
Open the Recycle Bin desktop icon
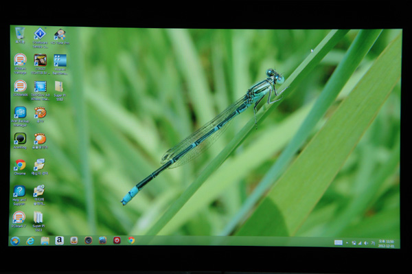pos(20,35)
